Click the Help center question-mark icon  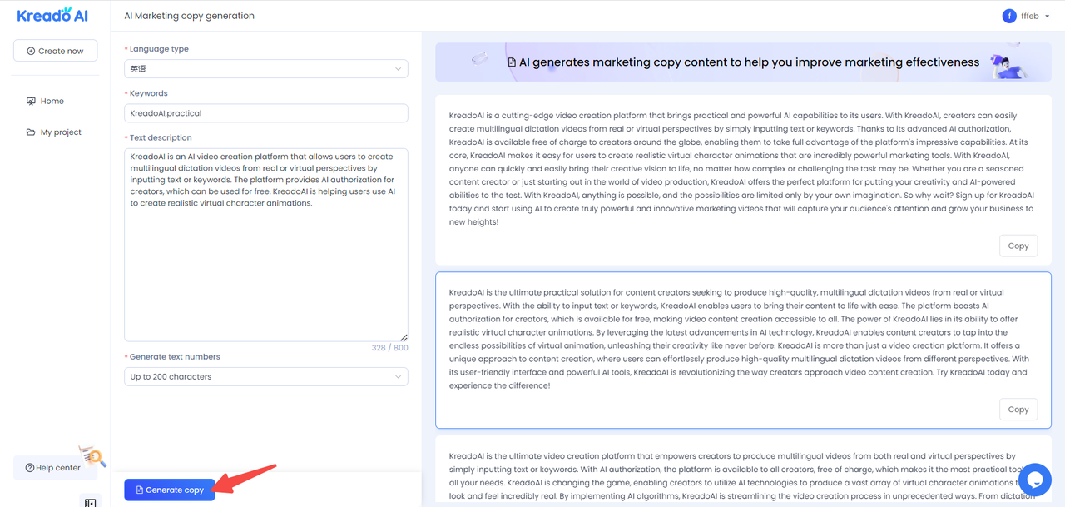30,468
